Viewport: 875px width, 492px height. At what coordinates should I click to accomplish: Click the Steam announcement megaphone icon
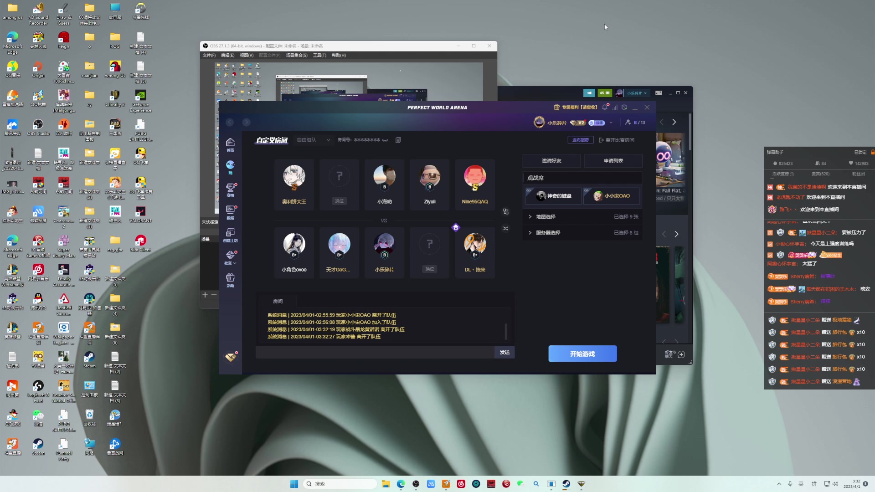[x=589, y=93]
